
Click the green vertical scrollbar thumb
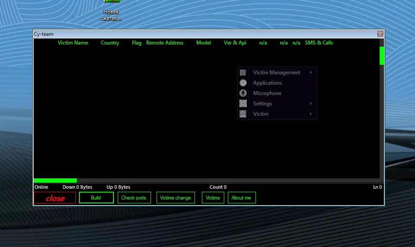(382, 56)
